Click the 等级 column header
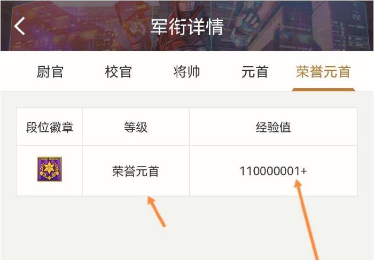The image size is (374, 260). click(136, 127)
